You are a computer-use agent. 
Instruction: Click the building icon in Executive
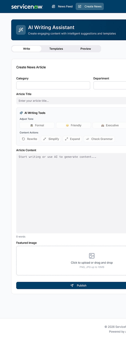click(102, 125)
